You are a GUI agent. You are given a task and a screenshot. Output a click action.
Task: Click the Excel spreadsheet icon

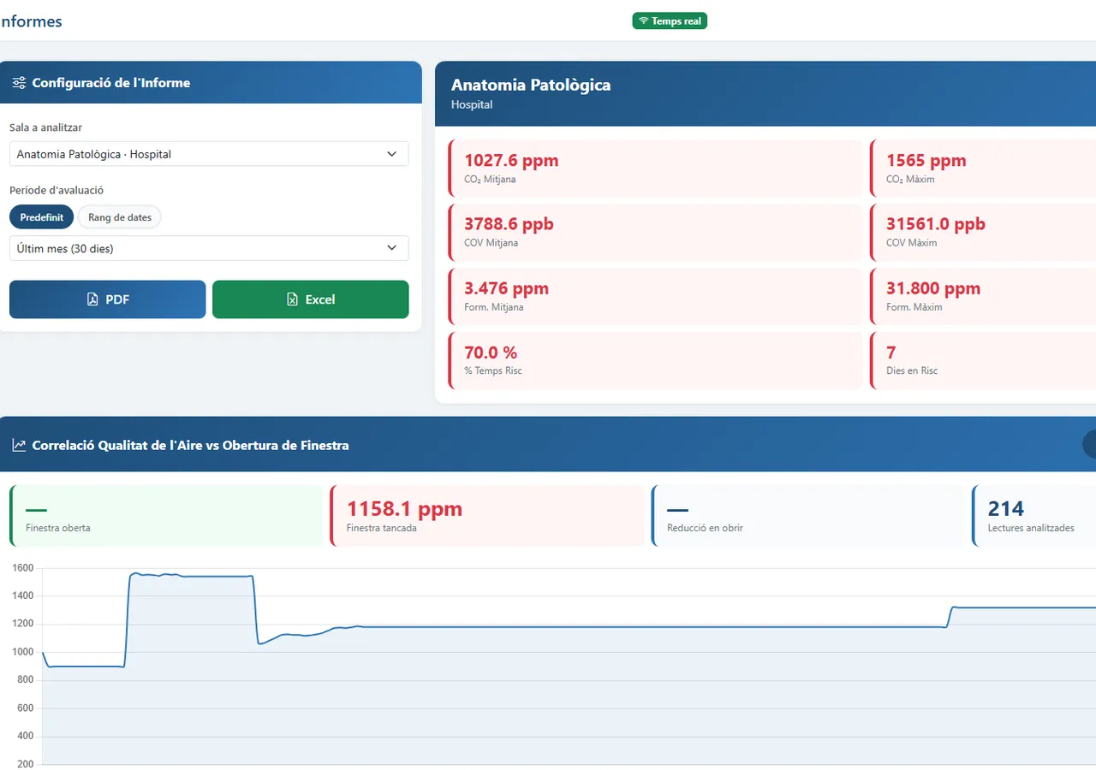(292, 299)
